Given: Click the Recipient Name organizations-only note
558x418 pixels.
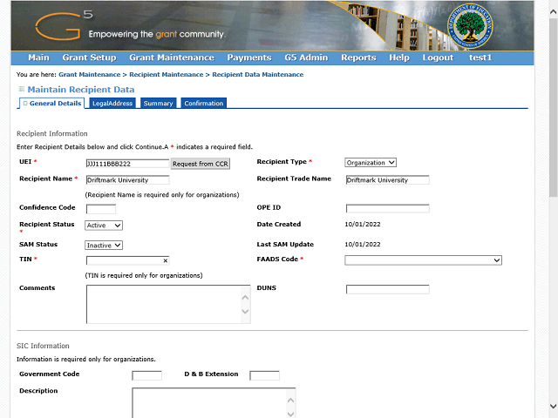Looking at the screenshot, I should (x=162, y=195).
